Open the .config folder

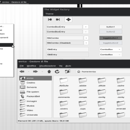click(x=102, y=94)
